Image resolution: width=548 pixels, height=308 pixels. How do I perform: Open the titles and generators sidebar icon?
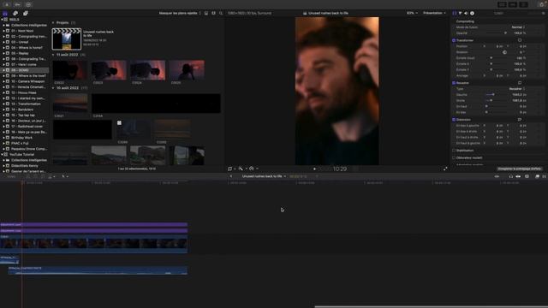click(26, 14)
